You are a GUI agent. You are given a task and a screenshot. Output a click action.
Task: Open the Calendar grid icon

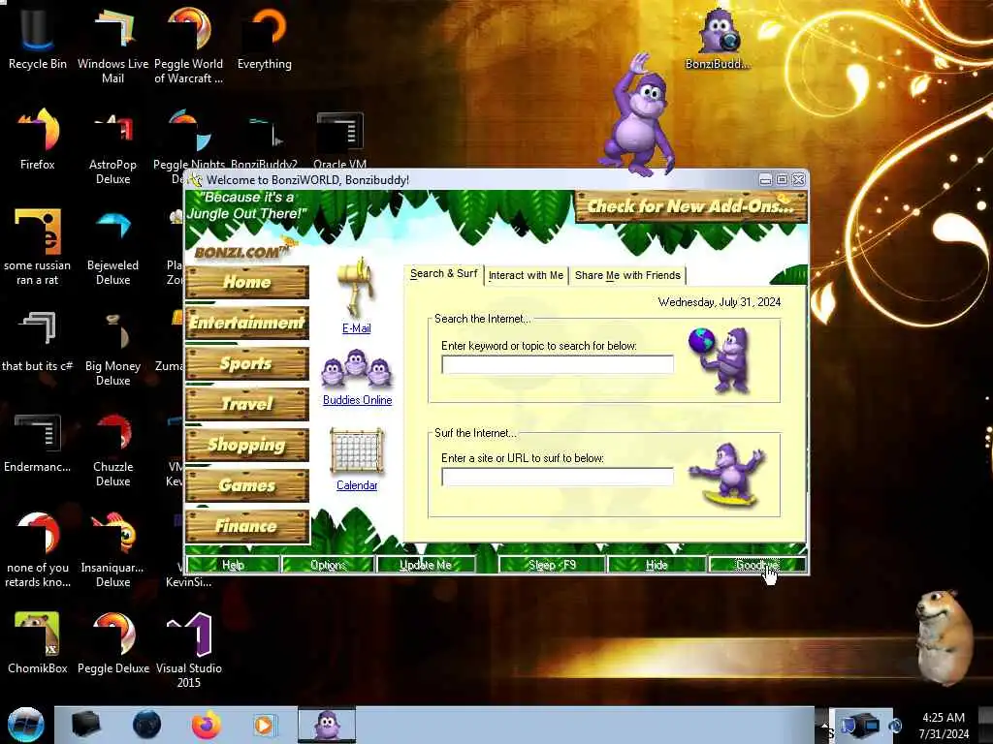[x=357, y=451]
